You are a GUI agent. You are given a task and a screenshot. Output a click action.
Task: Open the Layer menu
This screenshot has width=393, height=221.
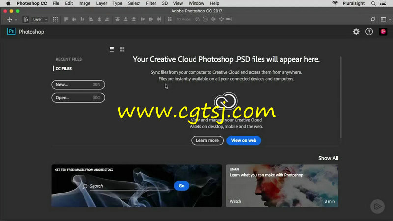coord(102,3)
